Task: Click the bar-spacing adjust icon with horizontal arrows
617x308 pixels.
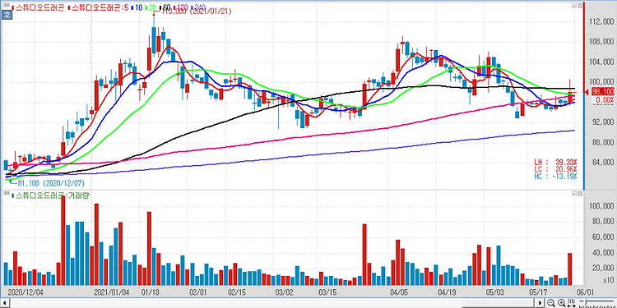Action: 572,303
